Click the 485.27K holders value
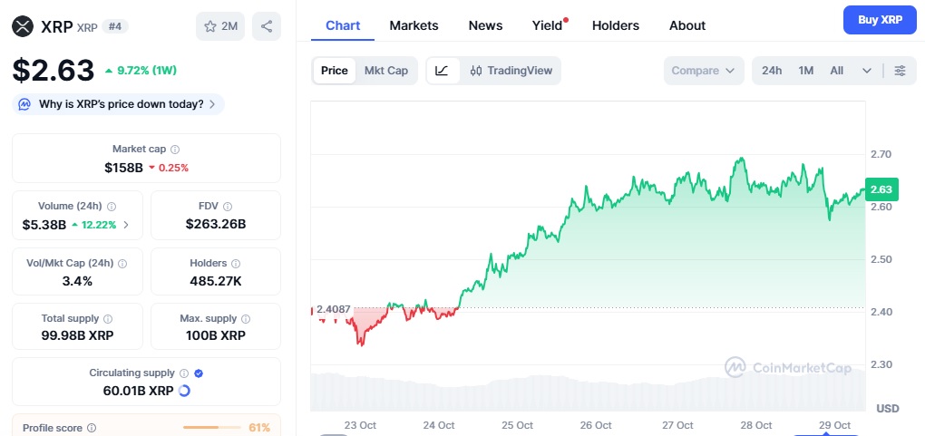The height and width of the screenshot is (436, 925). tap(216, 281)
